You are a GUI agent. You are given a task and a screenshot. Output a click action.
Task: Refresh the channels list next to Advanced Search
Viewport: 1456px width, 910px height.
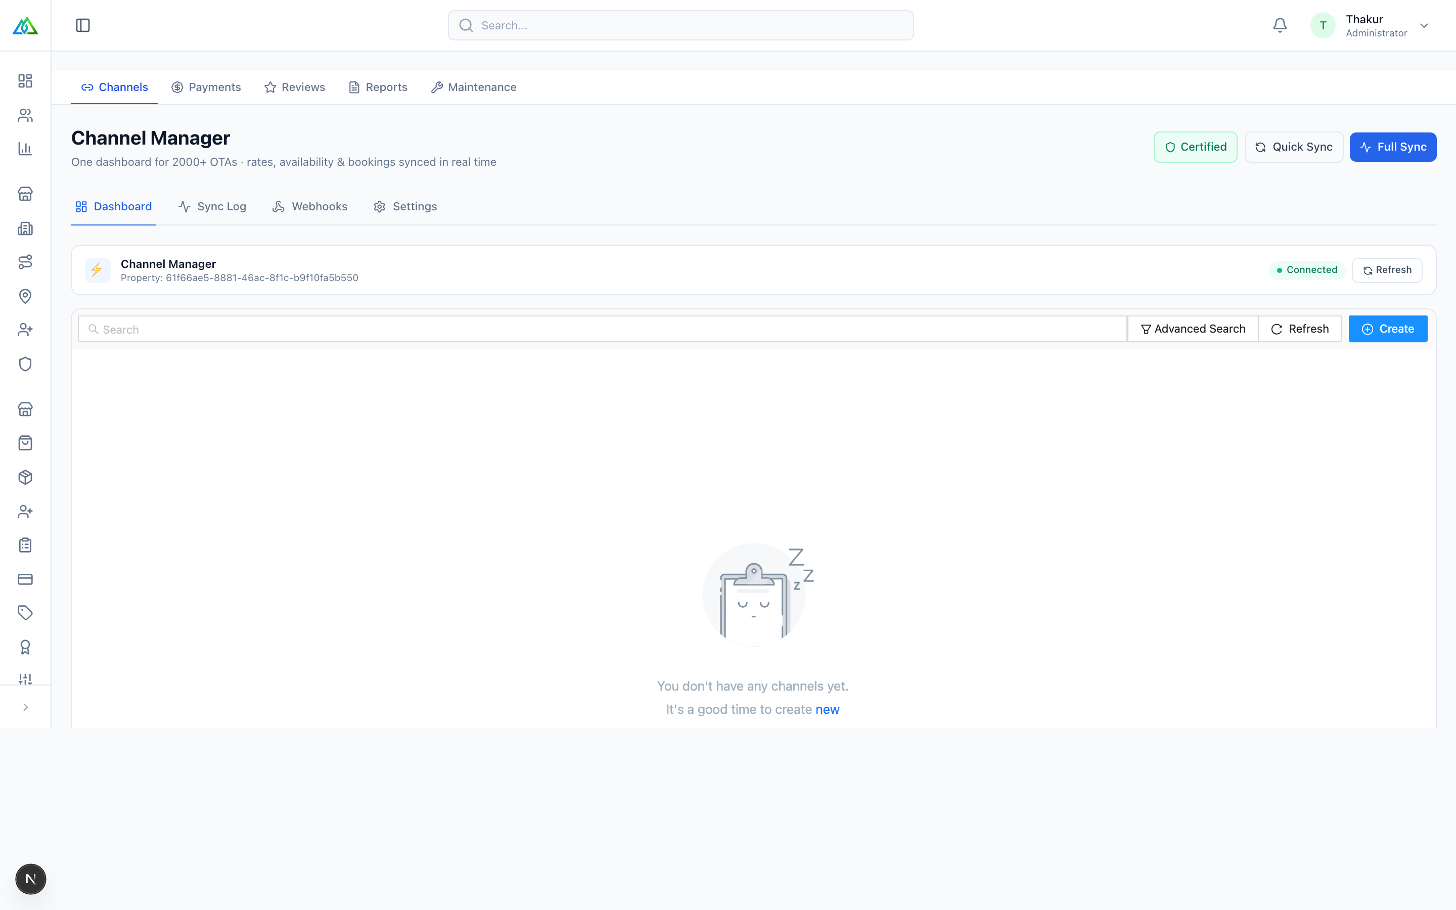1300,329
